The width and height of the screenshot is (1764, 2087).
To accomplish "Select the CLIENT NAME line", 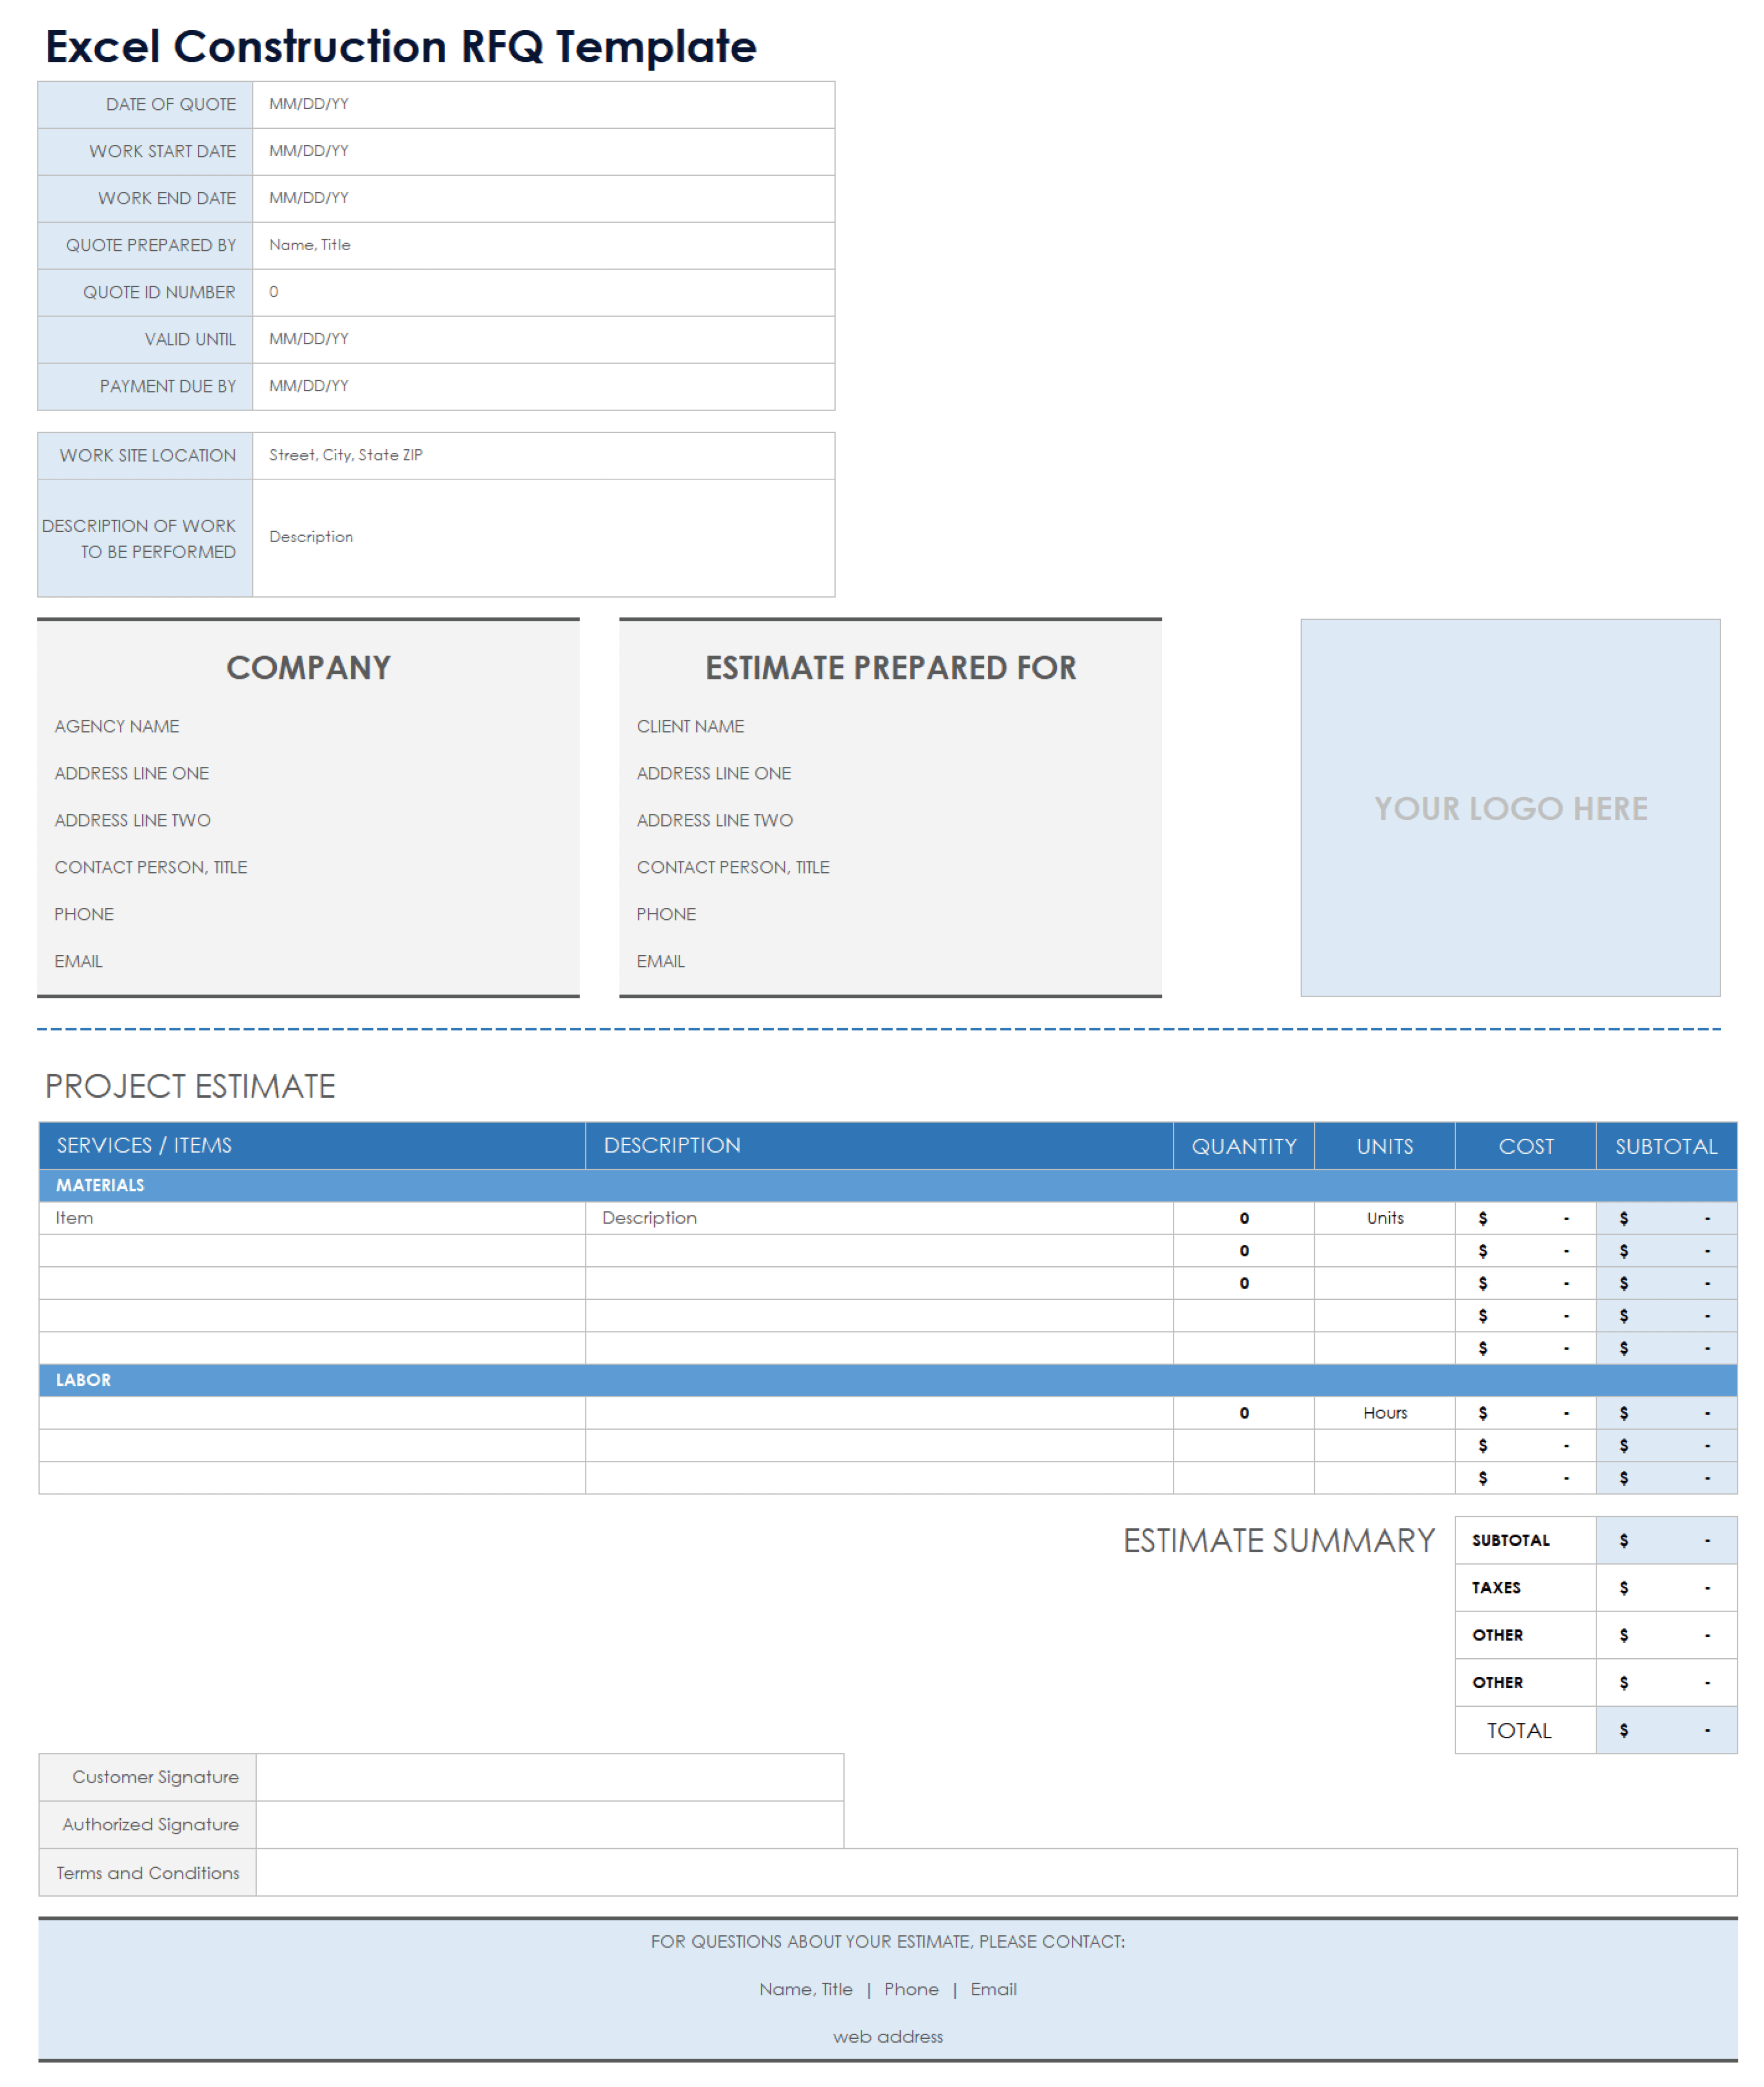I will (x=690, y=726).
